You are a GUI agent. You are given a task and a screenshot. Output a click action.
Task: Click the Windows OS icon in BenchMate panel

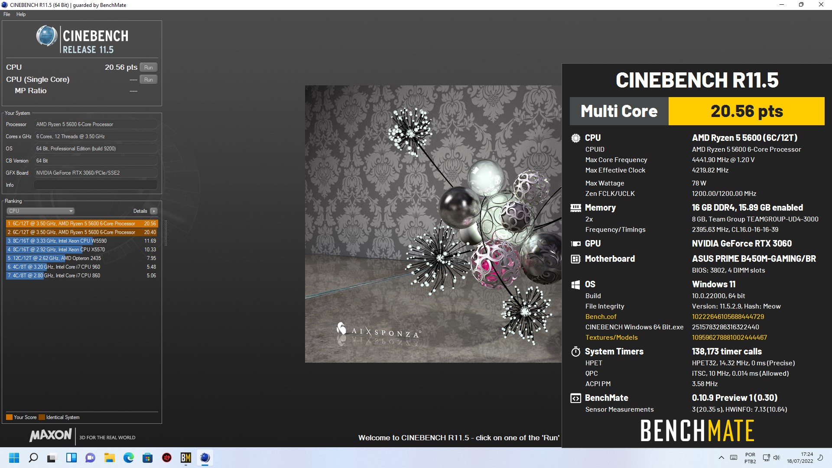575,285
